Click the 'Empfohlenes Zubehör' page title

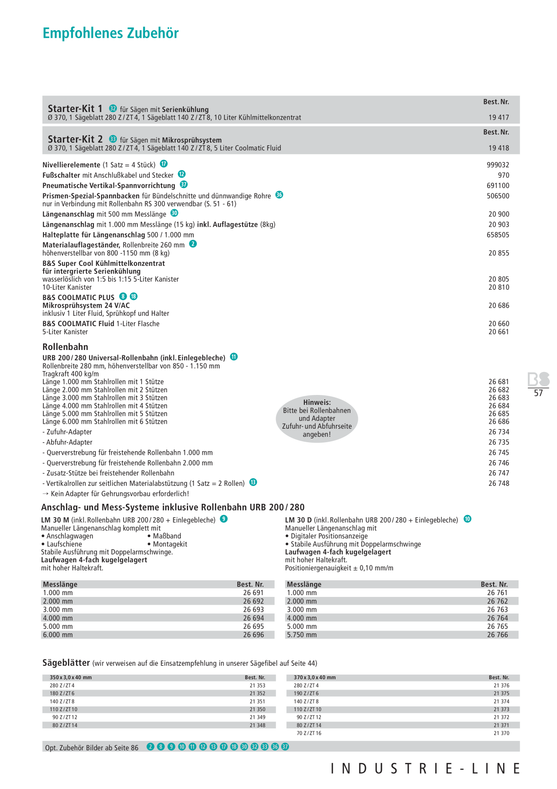click(111, 33)
